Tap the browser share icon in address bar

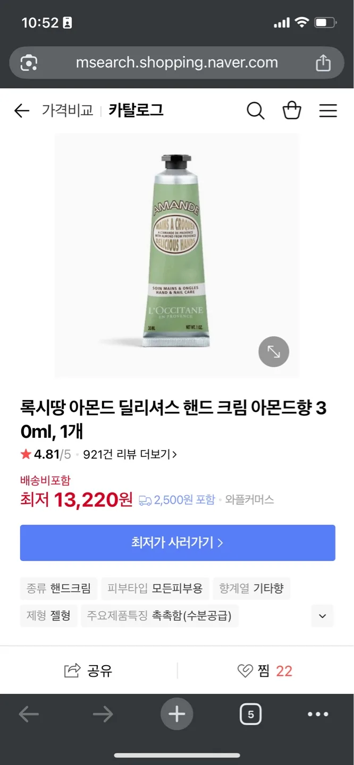tap(323, 63)
